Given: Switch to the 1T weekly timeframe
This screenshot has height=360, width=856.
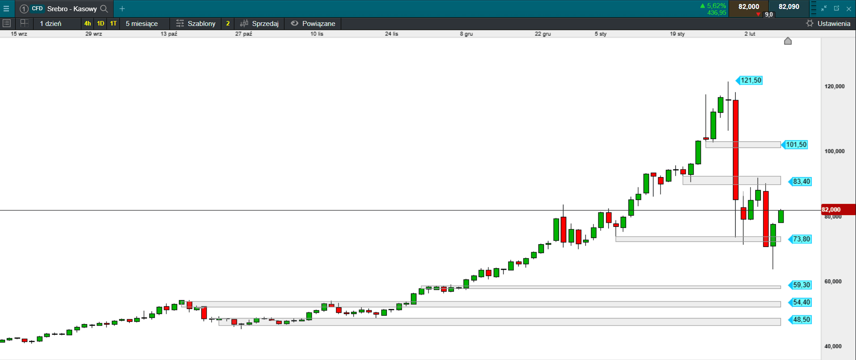Looking at the screenshot, I should (114, 23).
